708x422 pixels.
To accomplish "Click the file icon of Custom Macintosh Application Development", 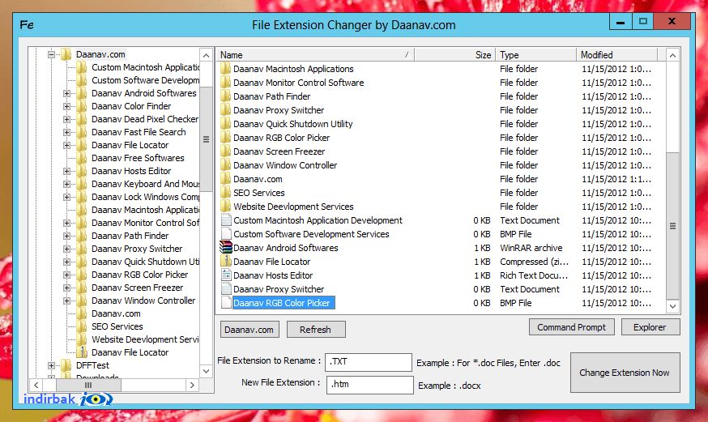I will 226,220.
